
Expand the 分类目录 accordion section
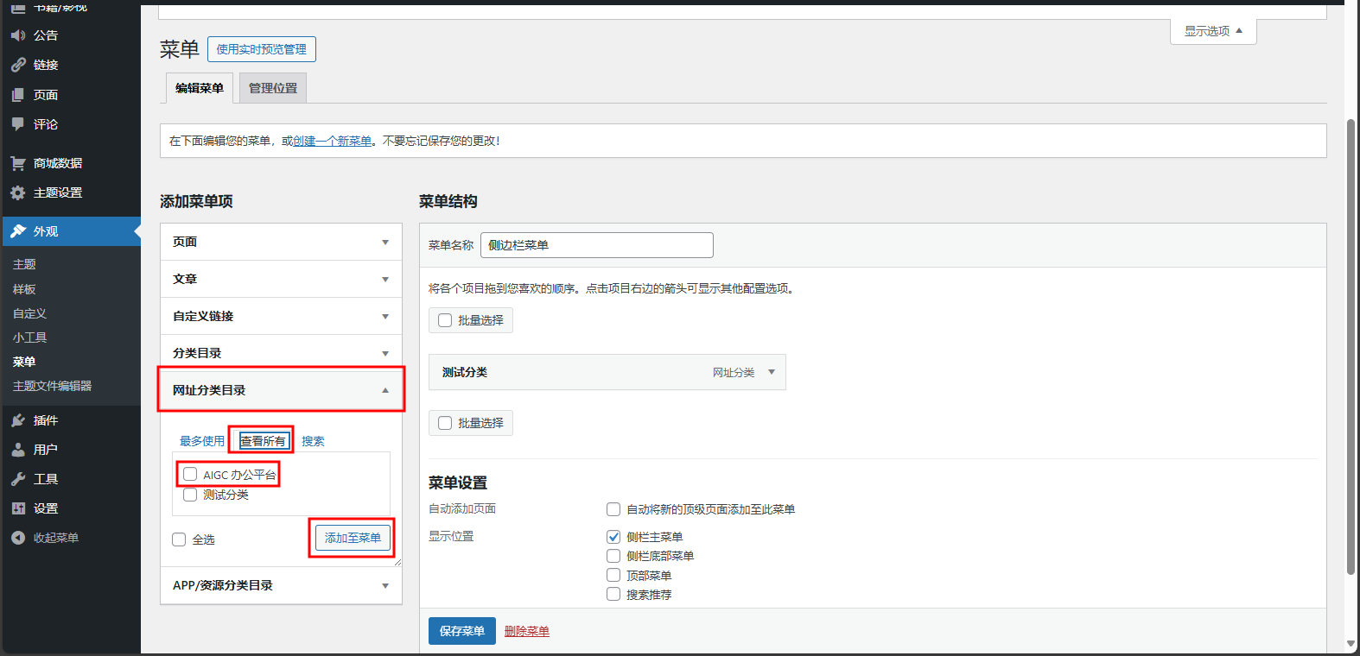281,353
